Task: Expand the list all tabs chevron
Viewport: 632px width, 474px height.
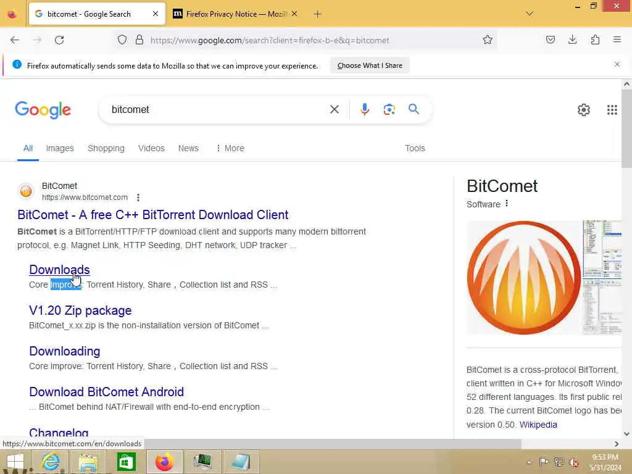Action: point(530,14)
